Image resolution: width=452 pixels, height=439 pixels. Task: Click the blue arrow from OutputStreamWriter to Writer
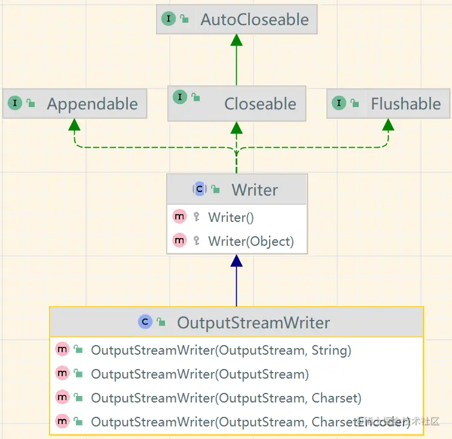point(236,281)
